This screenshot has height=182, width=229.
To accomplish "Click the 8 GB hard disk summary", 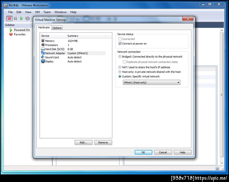I will click(x=70, y=49).
